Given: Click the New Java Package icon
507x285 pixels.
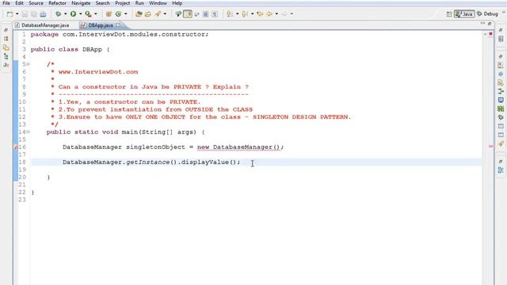Looking at the screenshot, I should (x=109, y=14).
